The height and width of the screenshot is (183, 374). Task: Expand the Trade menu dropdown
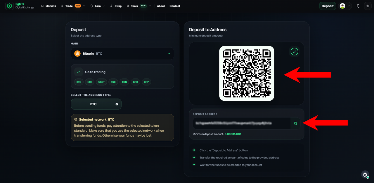[73, 6]
